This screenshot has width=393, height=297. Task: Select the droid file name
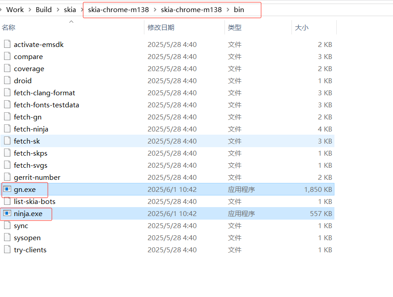(23, 81)
